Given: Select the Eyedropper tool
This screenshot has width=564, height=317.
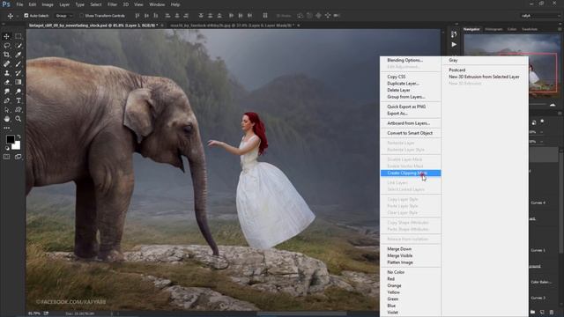Looking at the screenshot, I should pos(18,55).
